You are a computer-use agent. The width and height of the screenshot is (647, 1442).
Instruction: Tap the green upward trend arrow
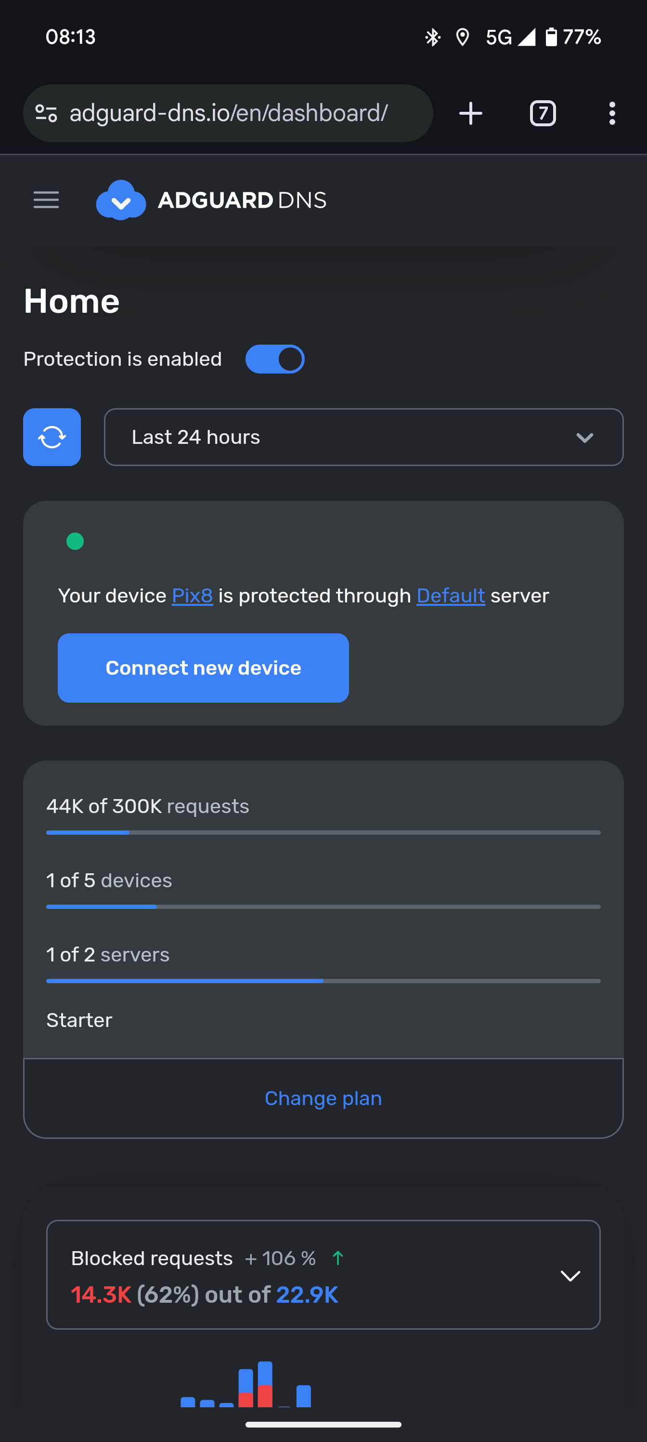pos(338,1258)
